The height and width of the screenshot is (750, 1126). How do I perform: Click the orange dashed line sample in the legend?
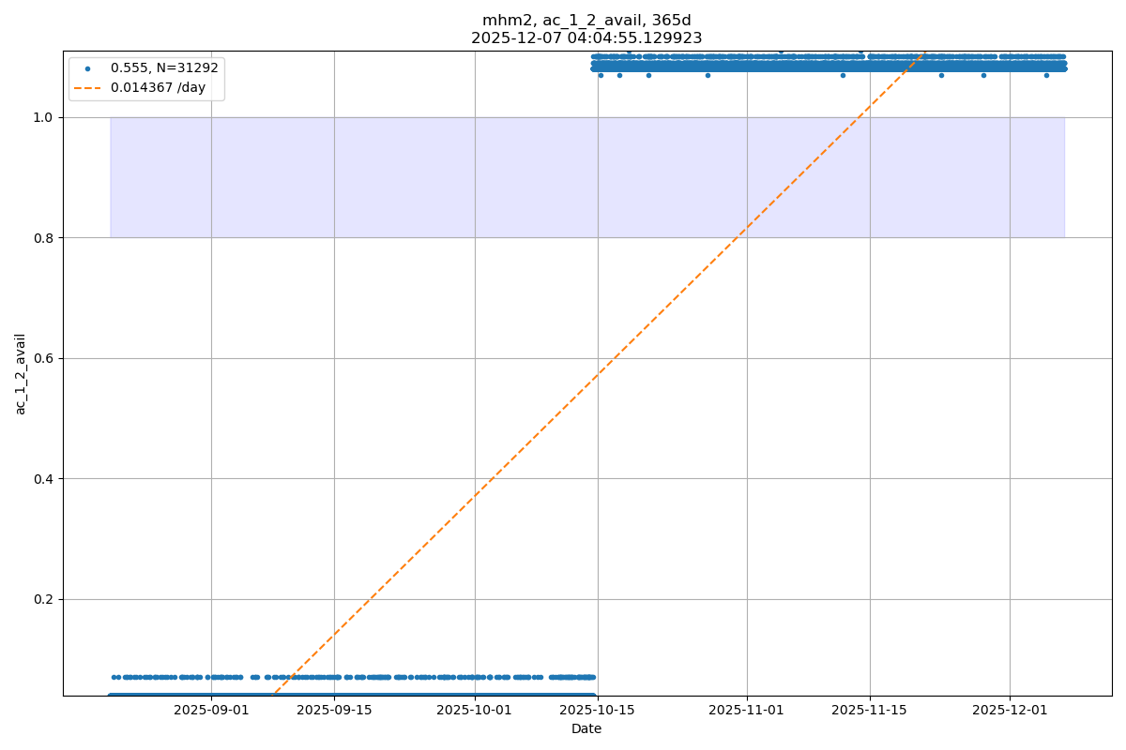click(87, 88)
